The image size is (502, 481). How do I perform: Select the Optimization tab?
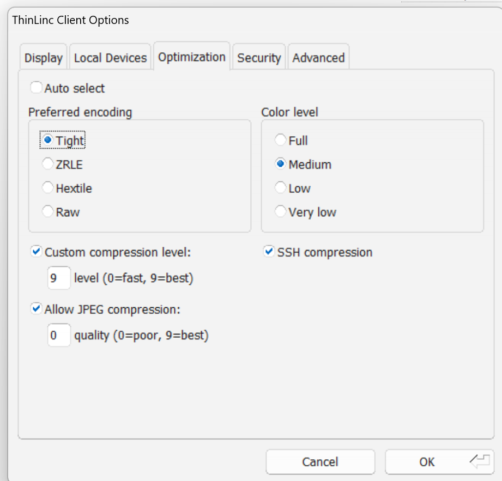click(x=191, y=57)
